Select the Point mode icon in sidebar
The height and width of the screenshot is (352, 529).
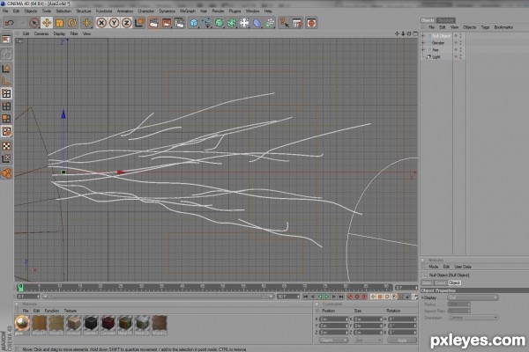[x=6, y=93]
